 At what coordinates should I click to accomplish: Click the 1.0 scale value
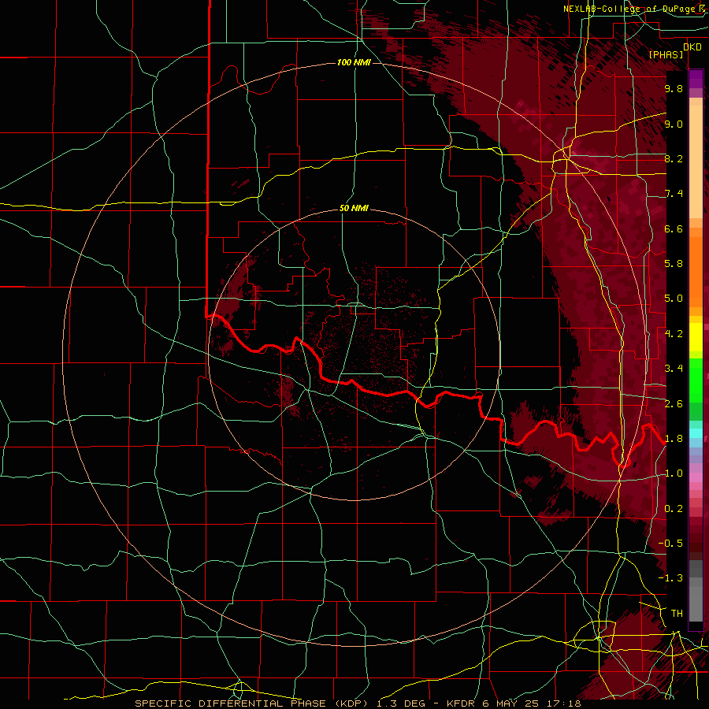pyautogui.click(x=674, y=473)
